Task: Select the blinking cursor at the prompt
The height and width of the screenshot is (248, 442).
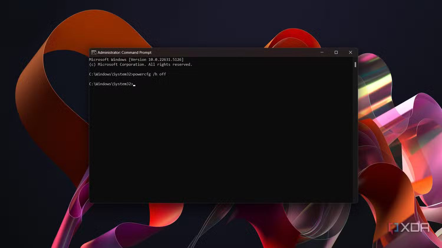Action: (x=134, y=85)
